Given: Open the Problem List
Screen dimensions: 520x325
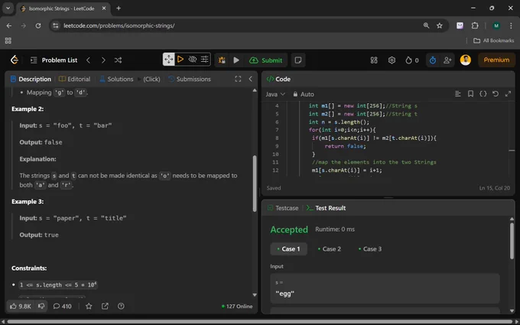Looking at the screenshot, I should click(x=54, y=60).
